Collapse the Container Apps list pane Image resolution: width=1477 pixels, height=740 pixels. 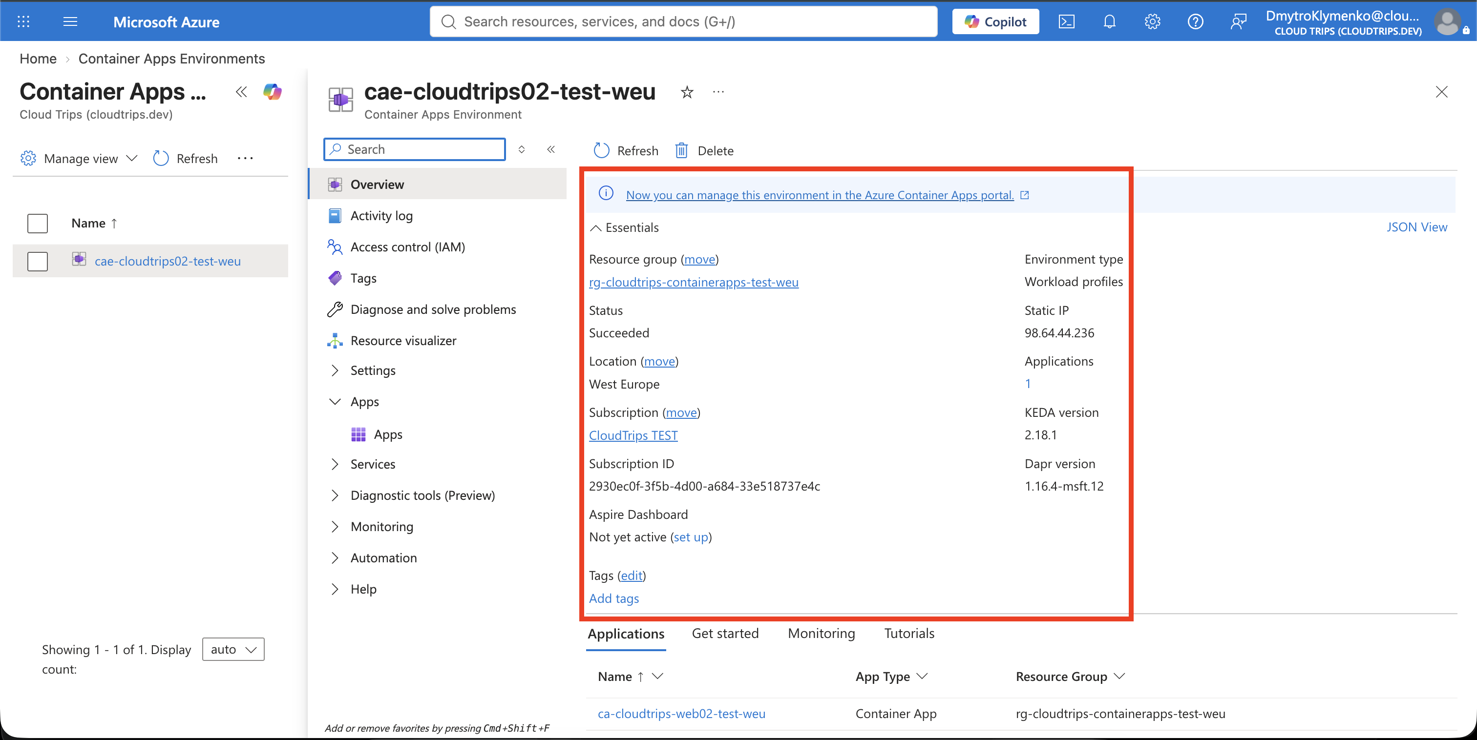[241, 92]
